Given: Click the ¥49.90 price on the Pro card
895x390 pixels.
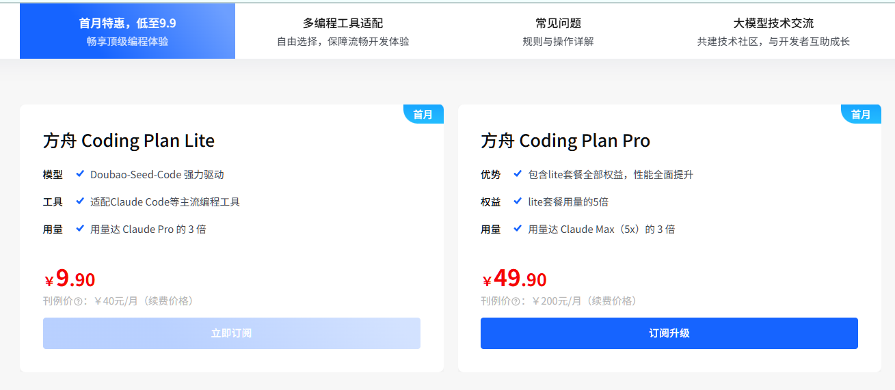Looking at the screenshot, I should 514,279.
